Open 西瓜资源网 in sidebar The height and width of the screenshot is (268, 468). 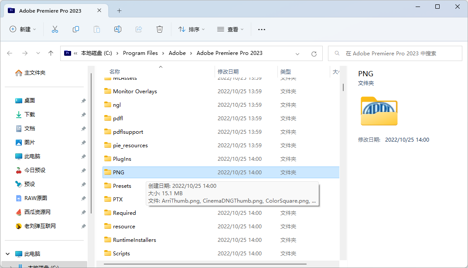(33, 212)
